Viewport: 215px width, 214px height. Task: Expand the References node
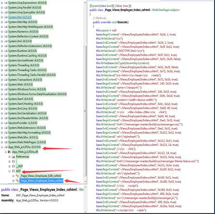tap(10, 157)
